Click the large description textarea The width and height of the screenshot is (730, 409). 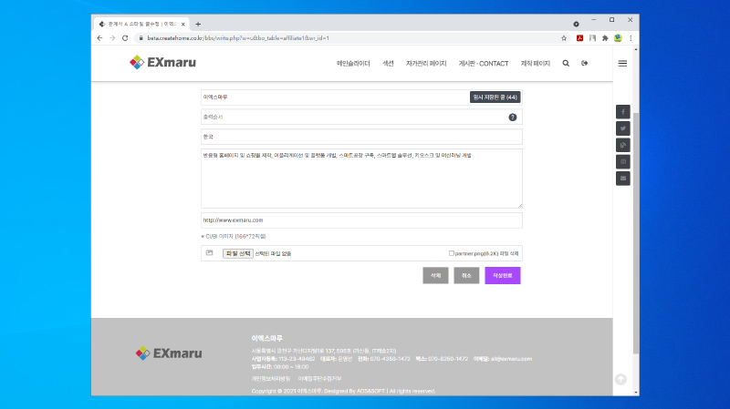pos(361,179)
